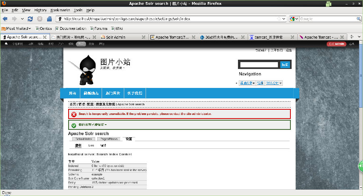
Task: Open the 所有 main menu item
Action: 73,93
